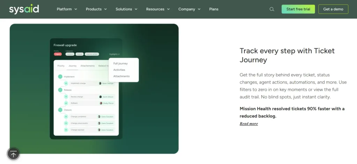The image size is (357, 164).
Task: Click the Firewall category tag
Action: (x=80, y=54)
